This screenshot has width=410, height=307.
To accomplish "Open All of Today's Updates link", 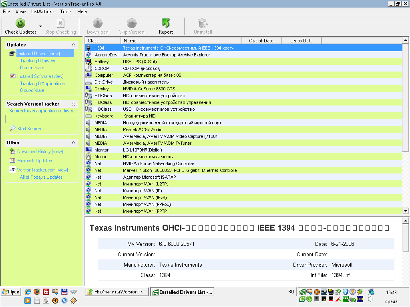I will click(x=41, y=177).
